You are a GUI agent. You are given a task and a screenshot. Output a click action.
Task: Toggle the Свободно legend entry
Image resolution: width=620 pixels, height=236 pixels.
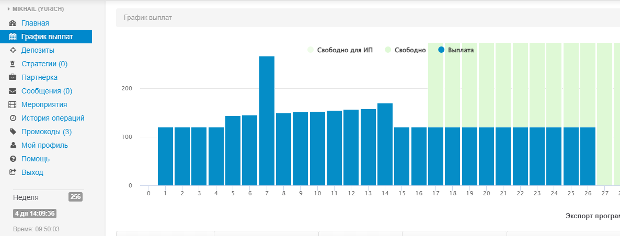pos(406,50)
